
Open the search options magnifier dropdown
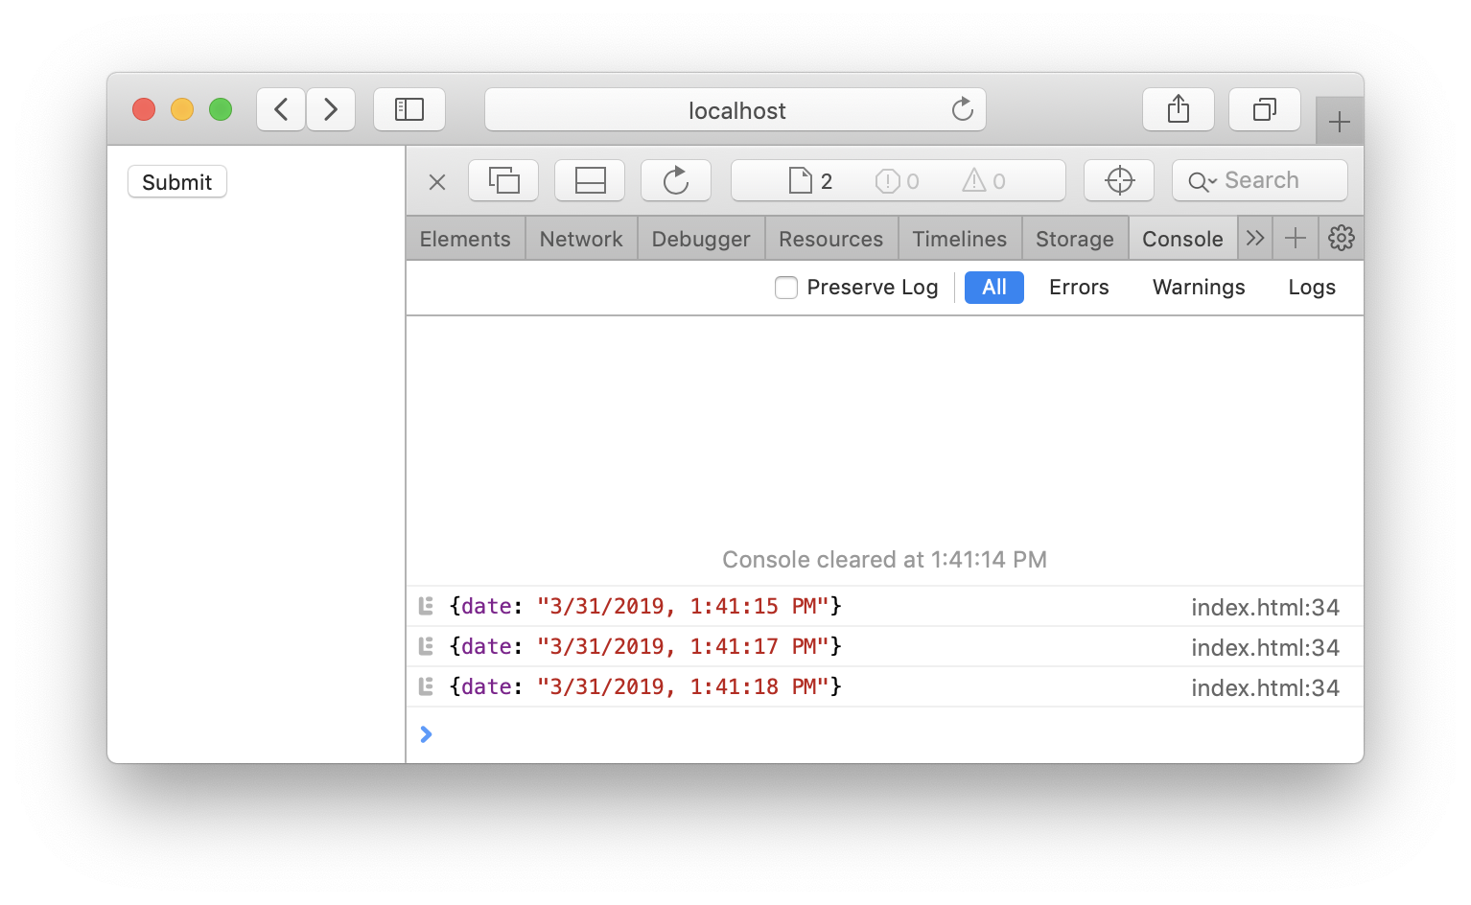click(1202, 181)
